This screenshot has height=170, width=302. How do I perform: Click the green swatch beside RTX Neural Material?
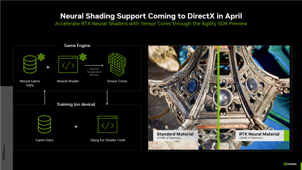(x=286, y=135)
